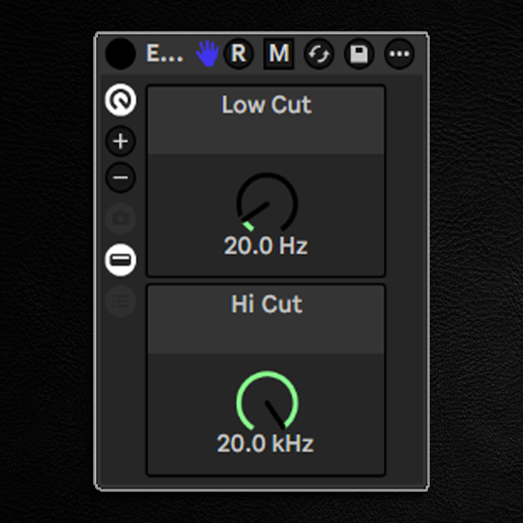Open the three-dots more options menu

[400, 54]
